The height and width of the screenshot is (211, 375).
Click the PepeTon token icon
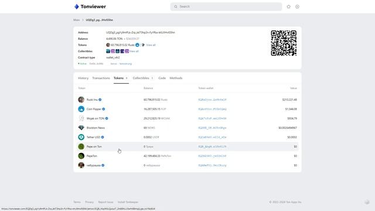(81, 156)
